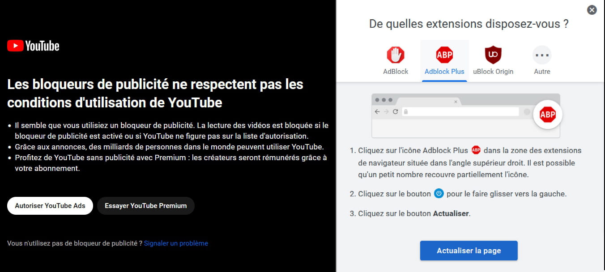This screenshot has width=605, height=272.
Task: Try the Essayer YouTube Premium button
Action: click(146, 206)
